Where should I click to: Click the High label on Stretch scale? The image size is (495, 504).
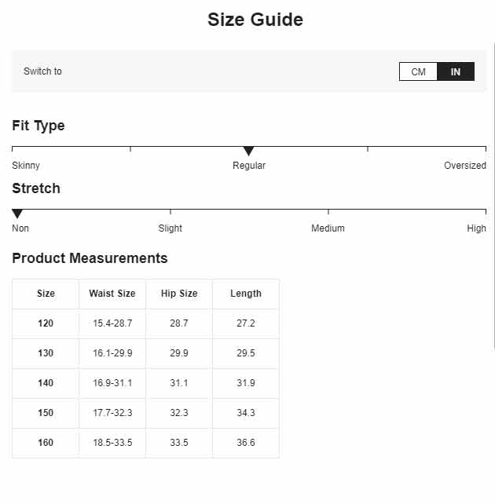[x=476, y=228]
